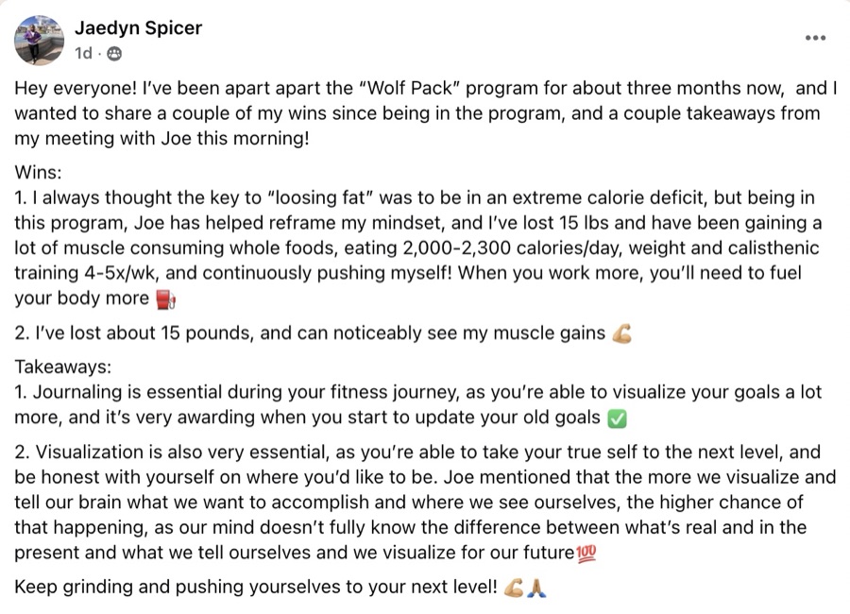Click the biceps emoji after "next level!"
The image size is (850, 614).
[514, 588]
